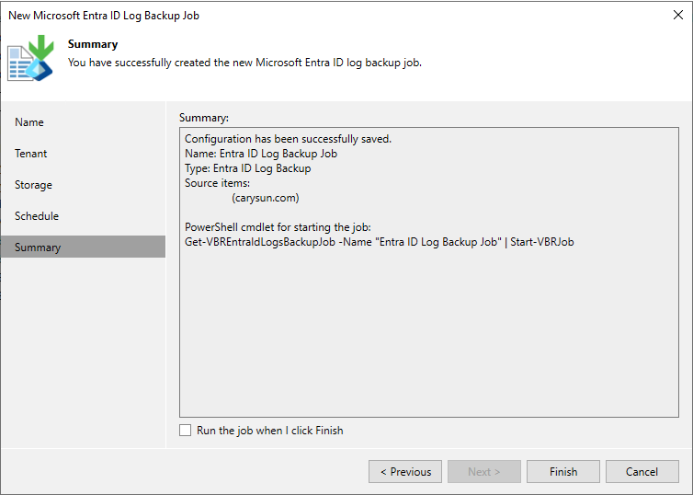Click the Entra ID log backup wizard icon

tap(31, 58)
